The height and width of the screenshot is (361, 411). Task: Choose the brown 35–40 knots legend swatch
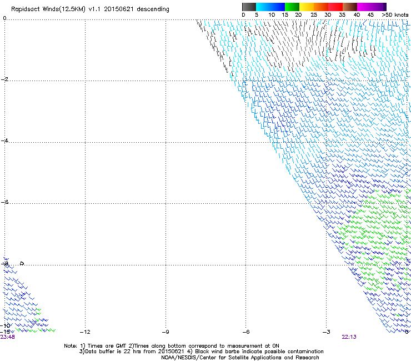click(350, 7)
